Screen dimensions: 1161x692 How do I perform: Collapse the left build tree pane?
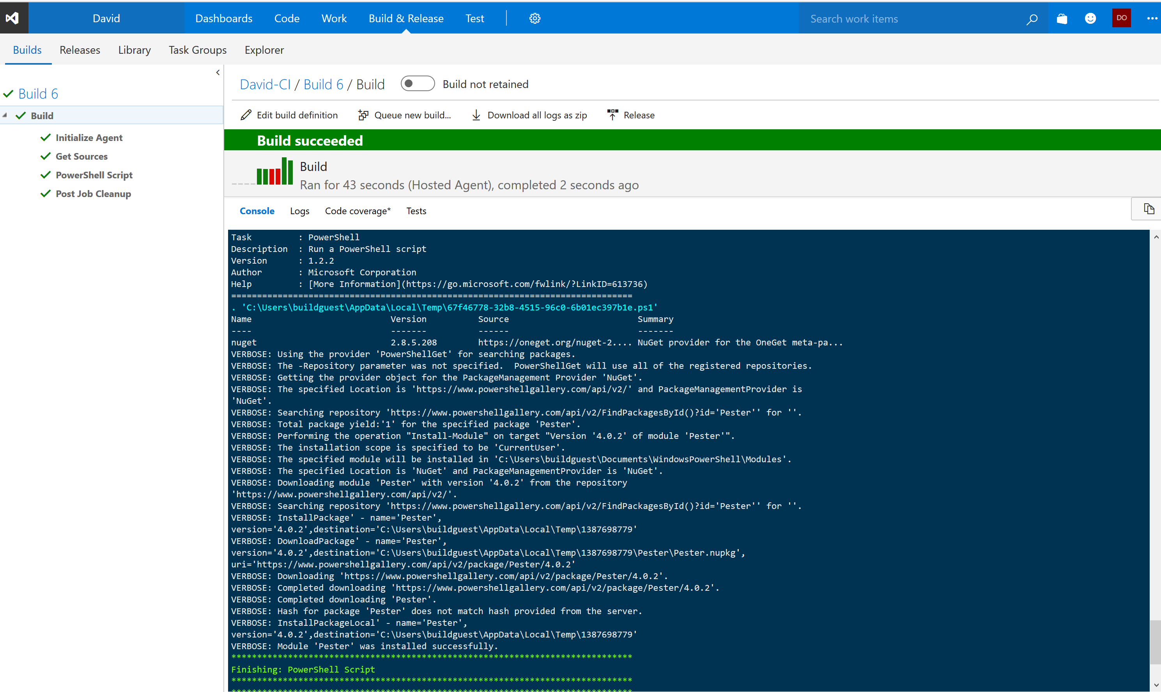click(218, 72)
